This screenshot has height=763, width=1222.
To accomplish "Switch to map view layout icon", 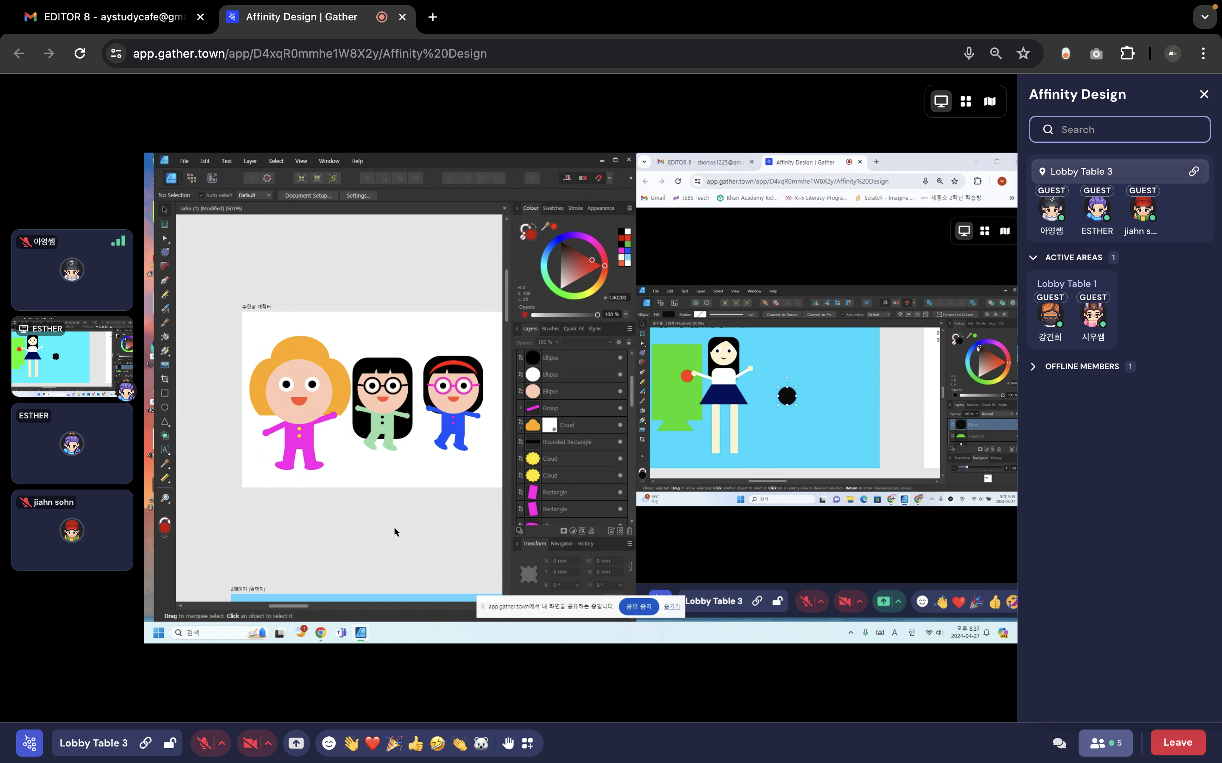I will pyautogui.click(x=990, y=101).
